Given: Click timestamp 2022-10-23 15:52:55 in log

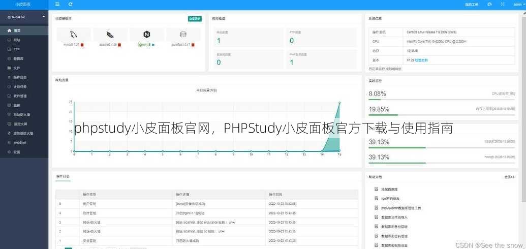Looking at the screenshot, I should coord(282,204).
